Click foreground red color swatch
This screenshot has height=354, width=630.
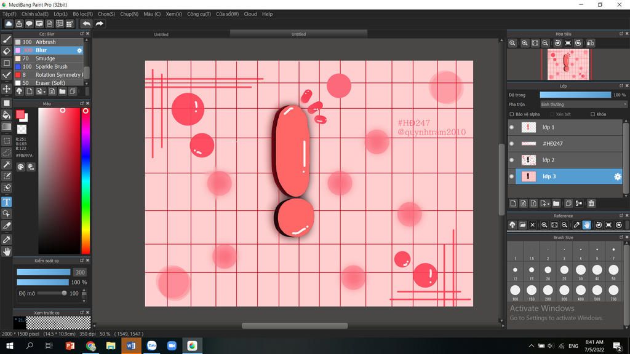[x=20, y=114]
